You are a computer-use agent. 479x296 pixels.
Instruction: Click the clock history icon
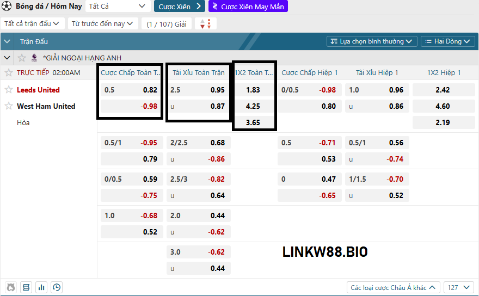pos(57,287)
